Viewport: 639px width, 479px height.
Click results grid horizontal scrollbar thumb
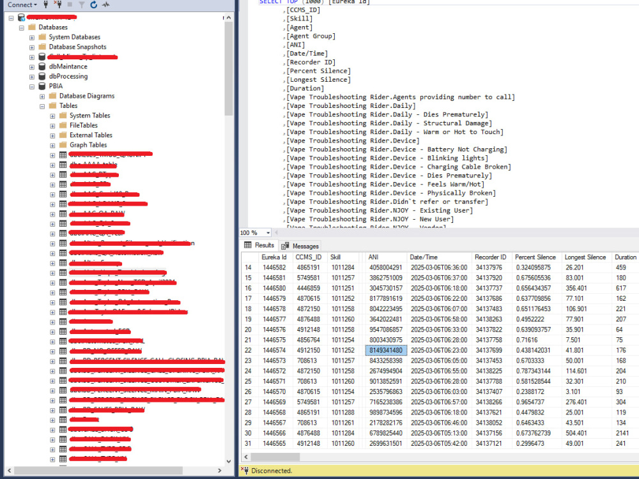275,457
